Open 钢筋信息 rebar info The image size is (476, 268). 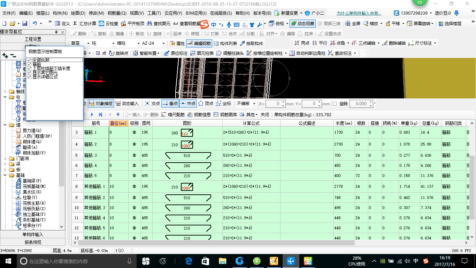tap(199, 114)
